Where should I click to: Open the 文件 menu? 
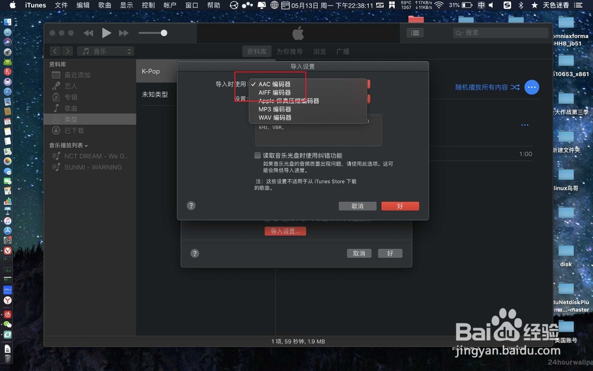[x=61, y=5]
